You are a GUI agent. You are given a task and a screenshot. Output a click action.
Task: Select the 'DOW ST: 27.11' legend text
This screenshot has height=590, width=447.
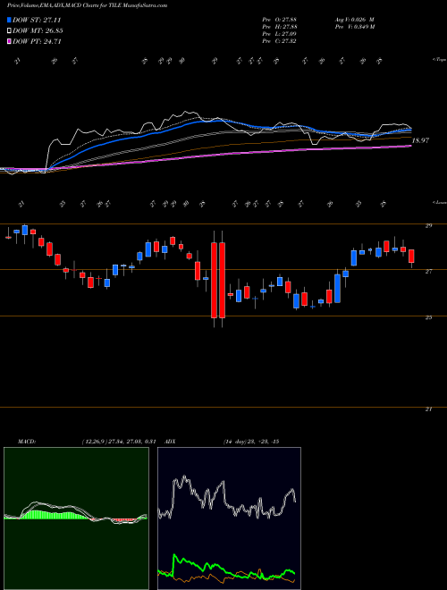[37, 20]
